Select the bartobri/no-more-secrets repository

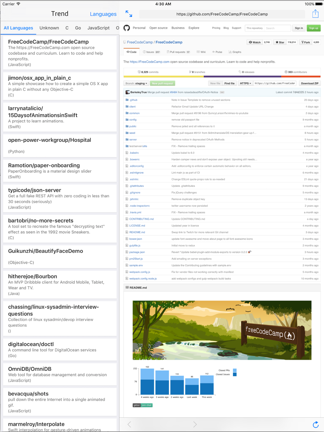pos(60,229)
